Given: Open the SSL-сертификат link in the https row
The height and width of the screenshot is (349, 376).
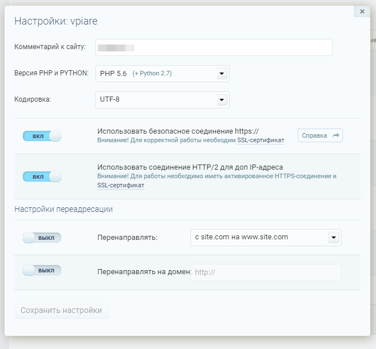Looking at the screenshot, I should coord(261,140).
